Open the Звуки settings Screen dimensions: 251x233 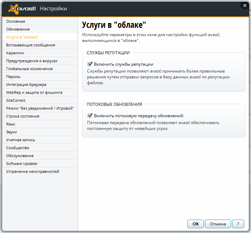[40, 132]
